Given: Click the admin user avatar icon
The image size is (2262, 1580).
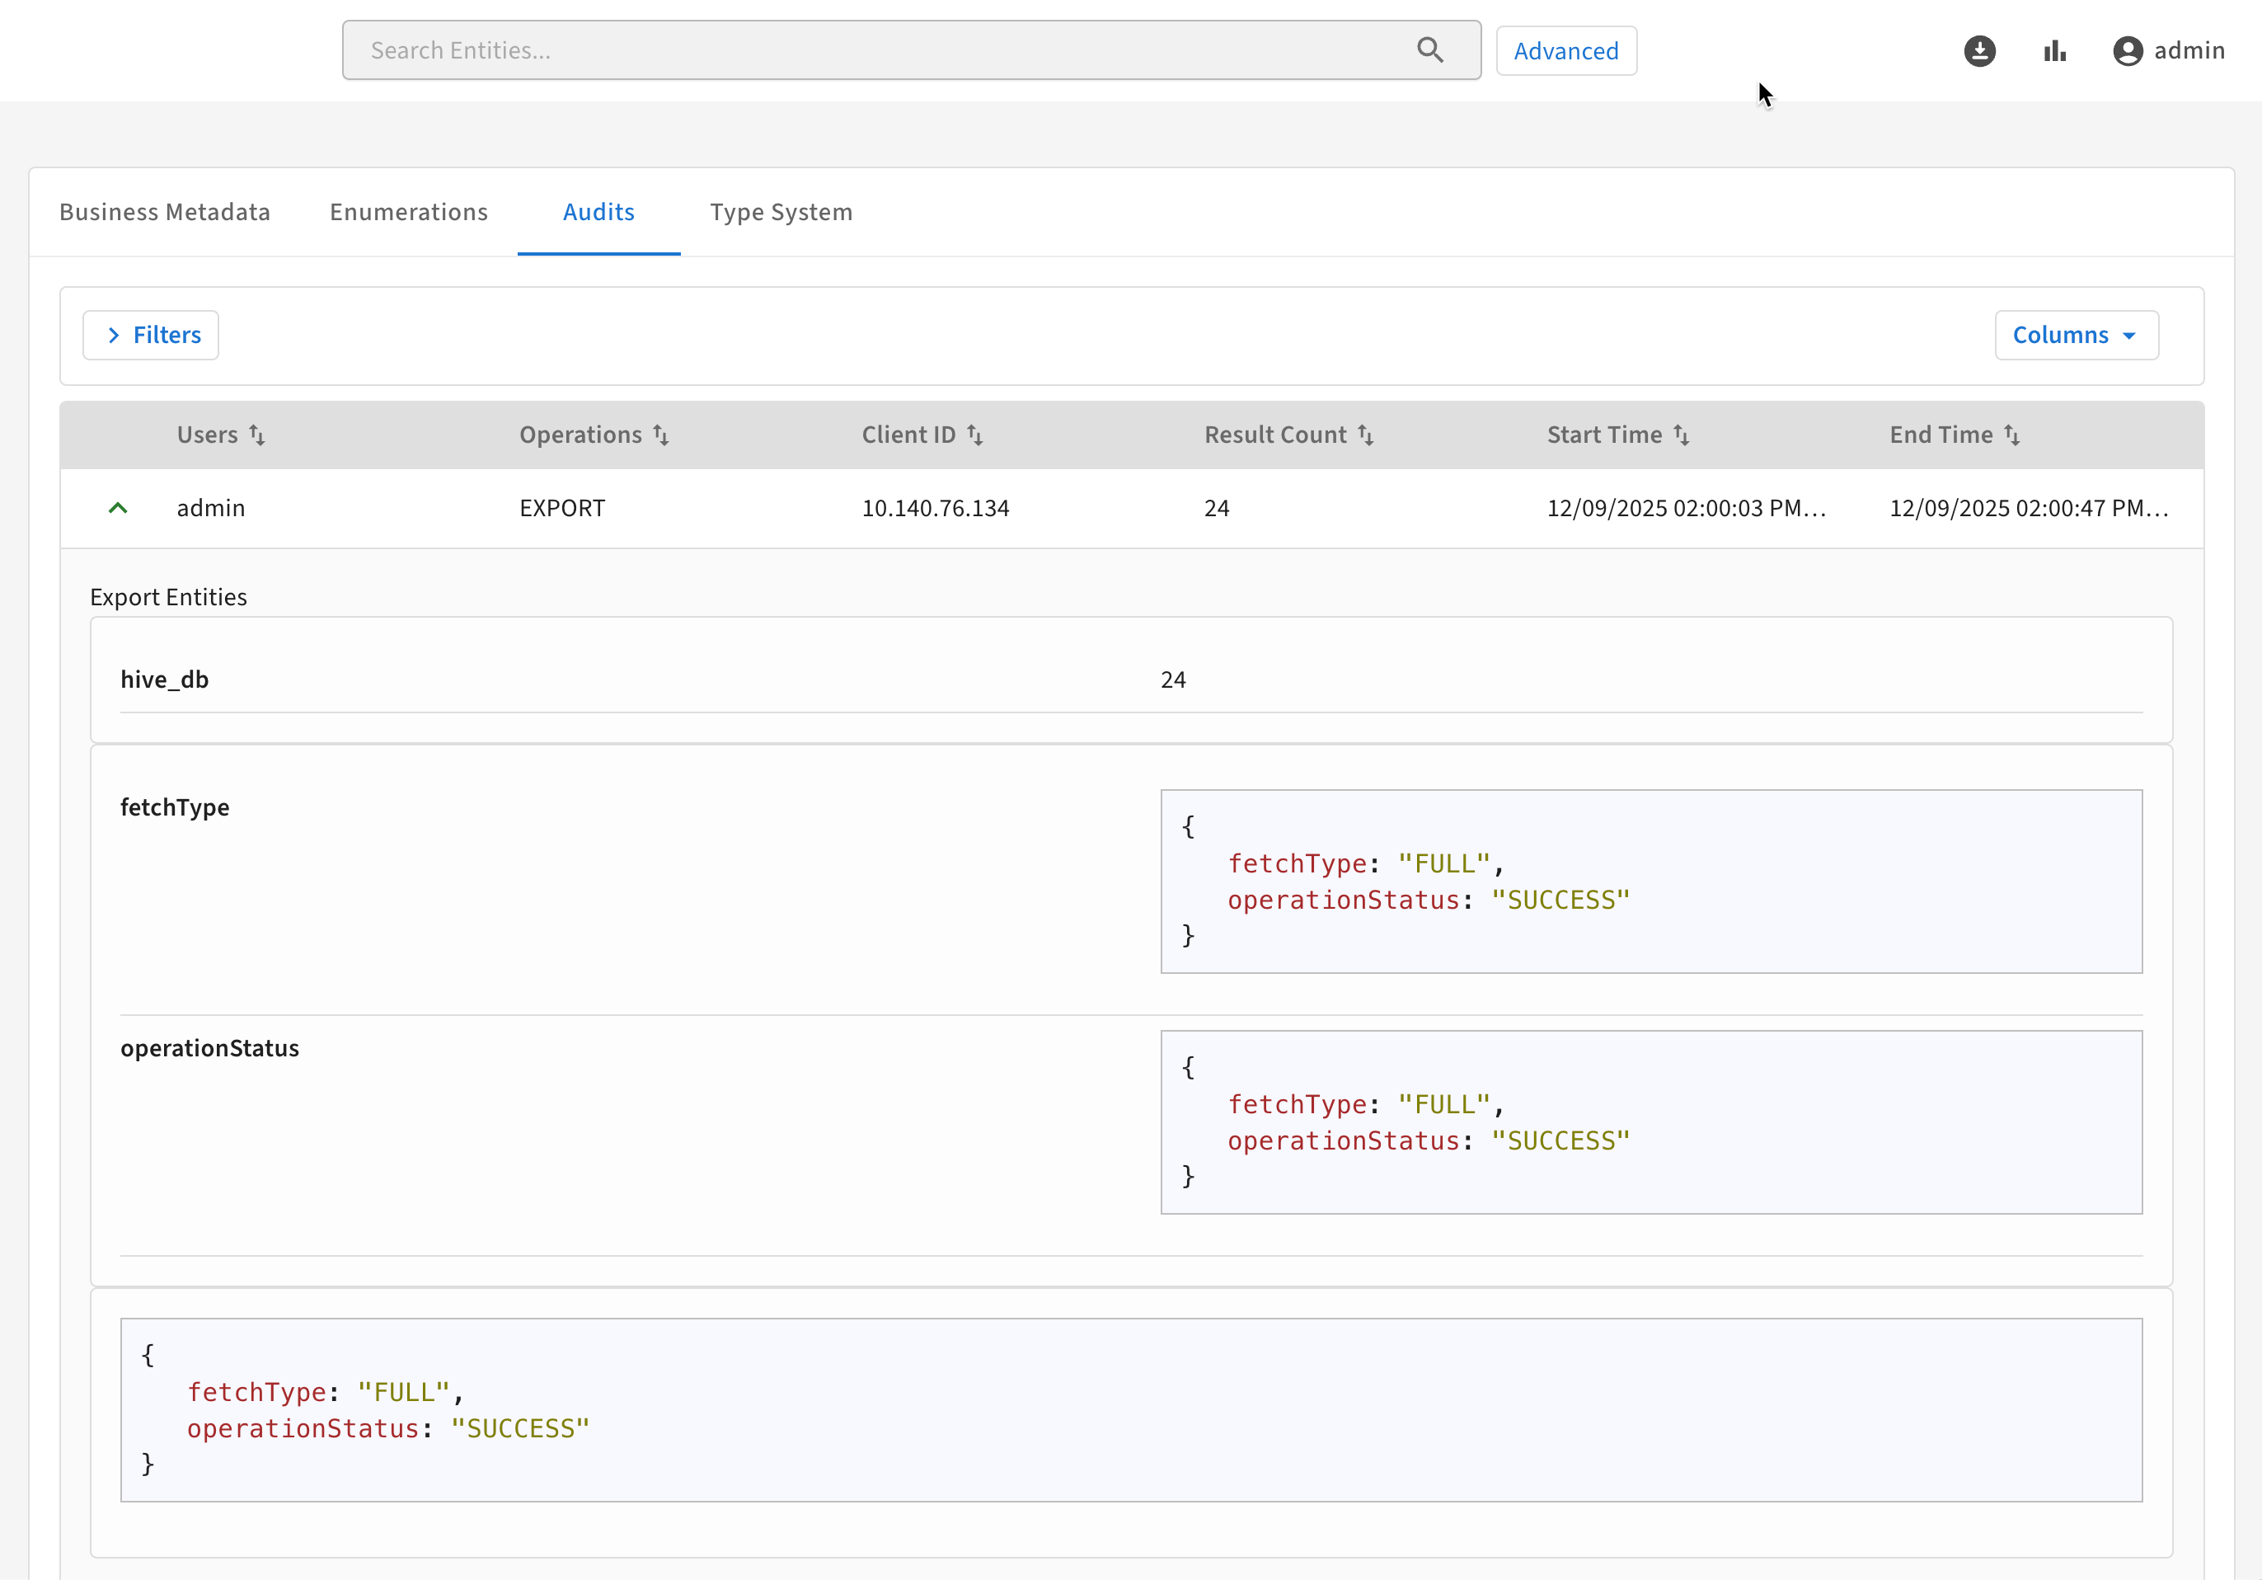Looking at the screenshot, I should [2128, 51].
